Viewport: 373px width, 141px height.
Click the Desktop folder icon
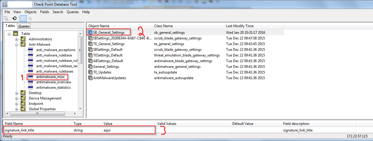point(23,93)
